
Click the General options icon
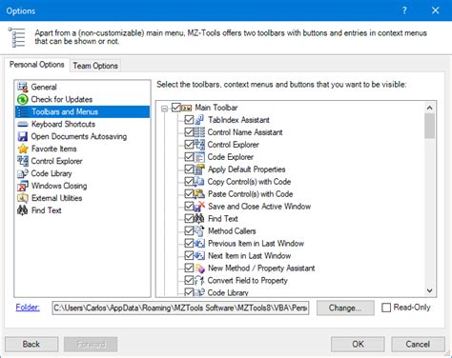[23, 87]
